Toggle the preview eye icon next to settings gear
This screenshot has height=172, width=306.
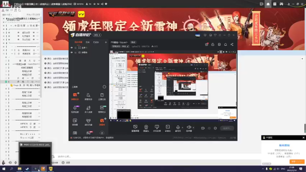tap(209, 128)
